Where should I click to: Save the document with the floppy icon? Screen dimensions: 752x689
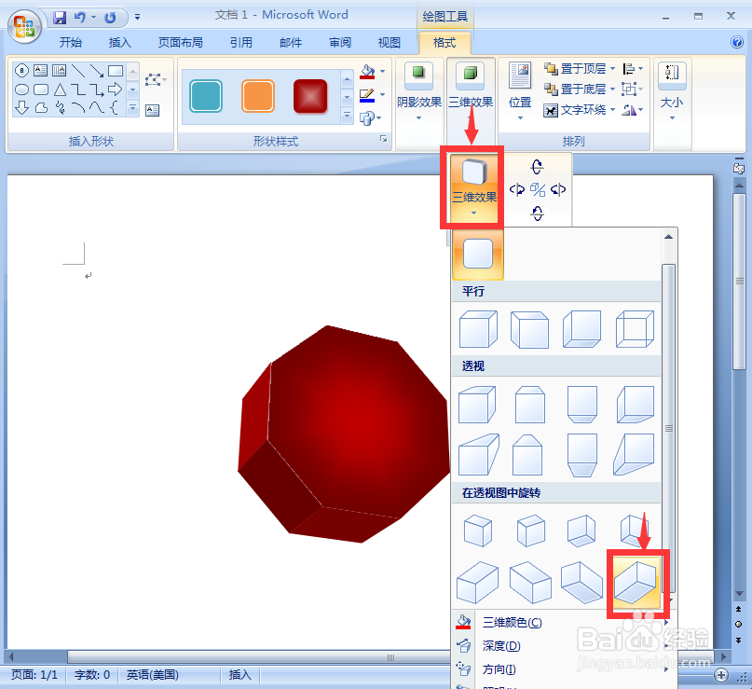60,18
